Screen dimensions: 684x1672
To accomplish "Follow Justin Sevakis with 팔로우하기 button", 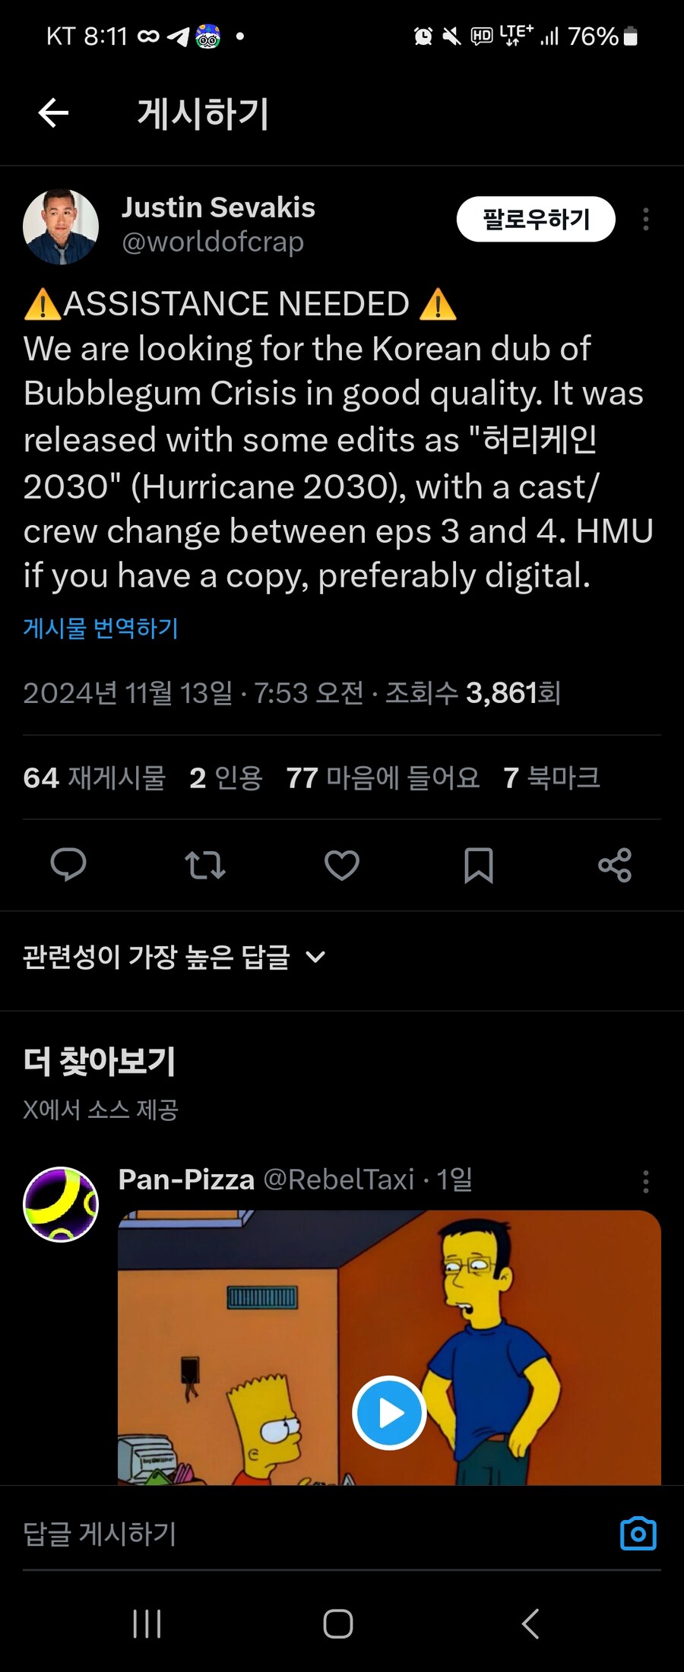I will 536,220.
